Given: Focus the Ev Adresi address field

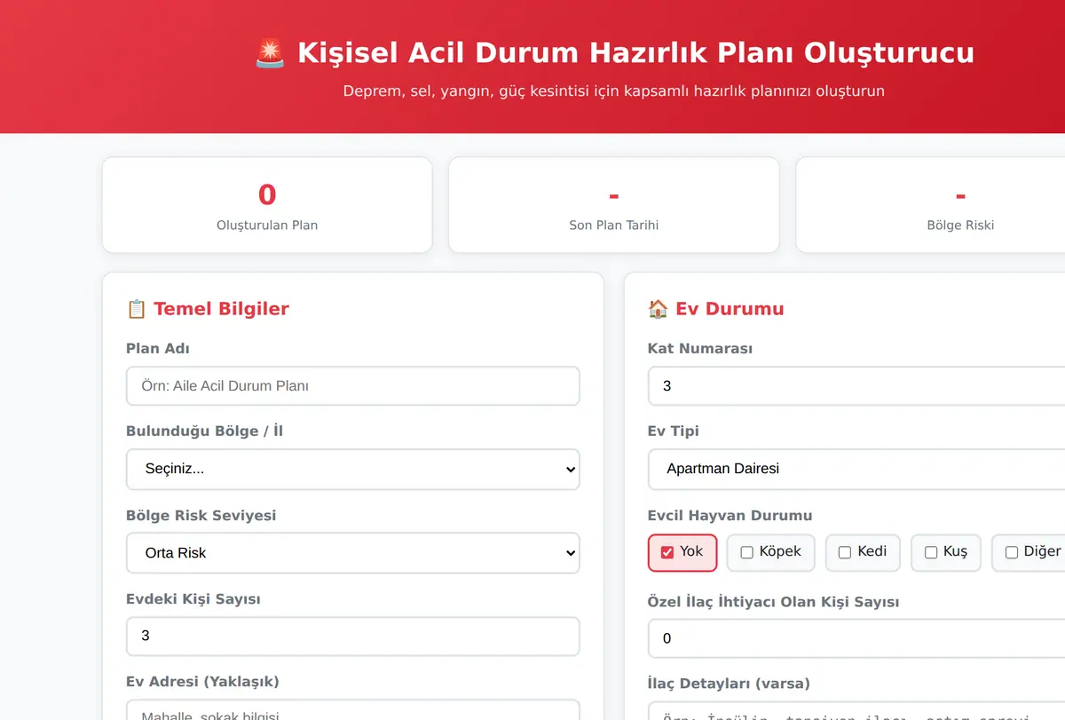Looking at the screenshot, I should [353, 710].
